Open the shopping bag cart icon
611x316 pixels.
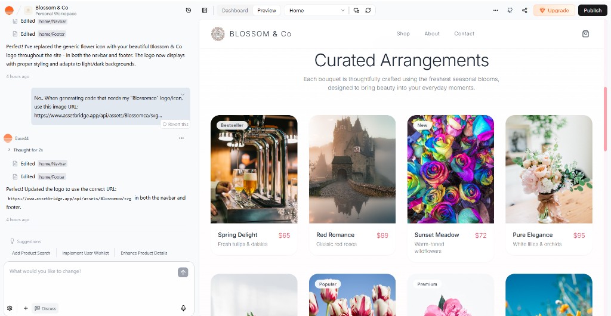[585, 34]
